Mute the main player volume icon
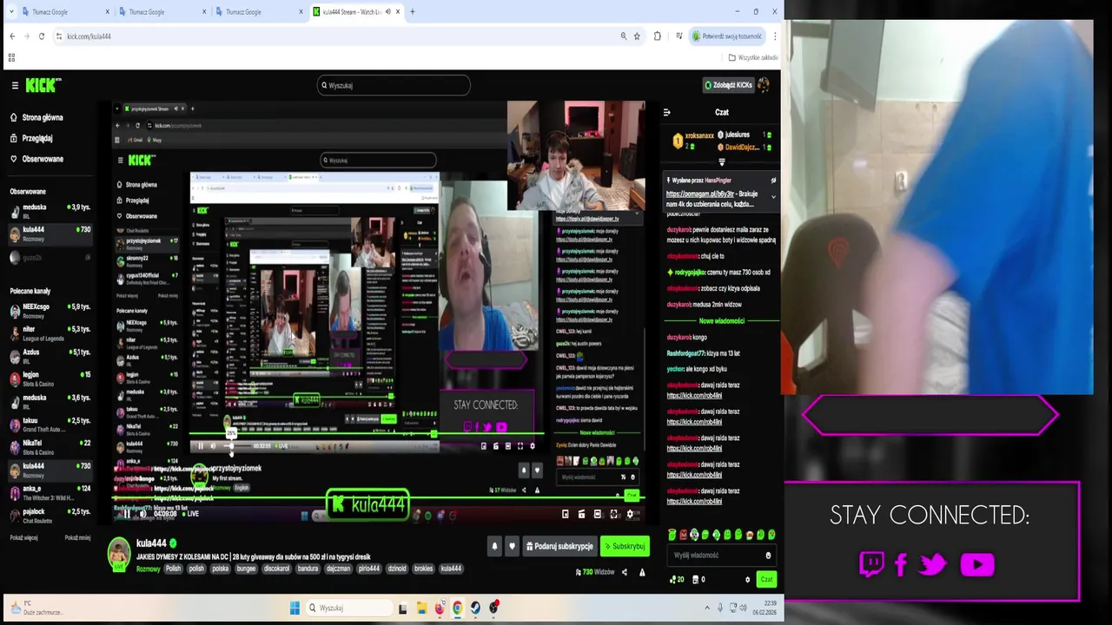This screenshot has width=1112, height=625. pyautogui.click(x=143, y=514)
